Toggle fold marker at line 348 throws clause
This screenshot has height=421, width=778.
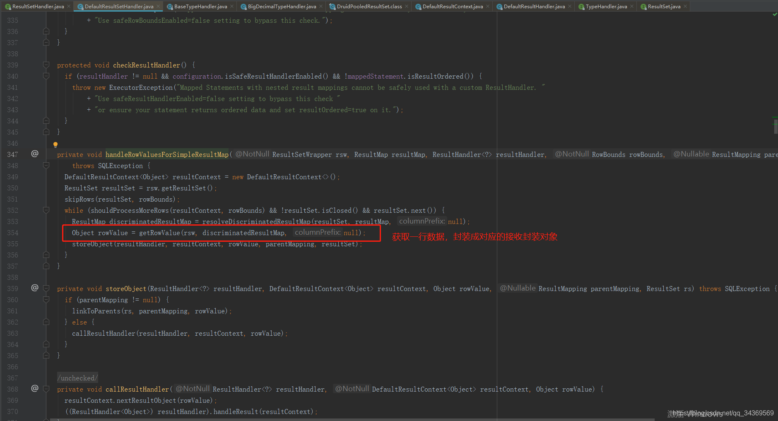46,166
